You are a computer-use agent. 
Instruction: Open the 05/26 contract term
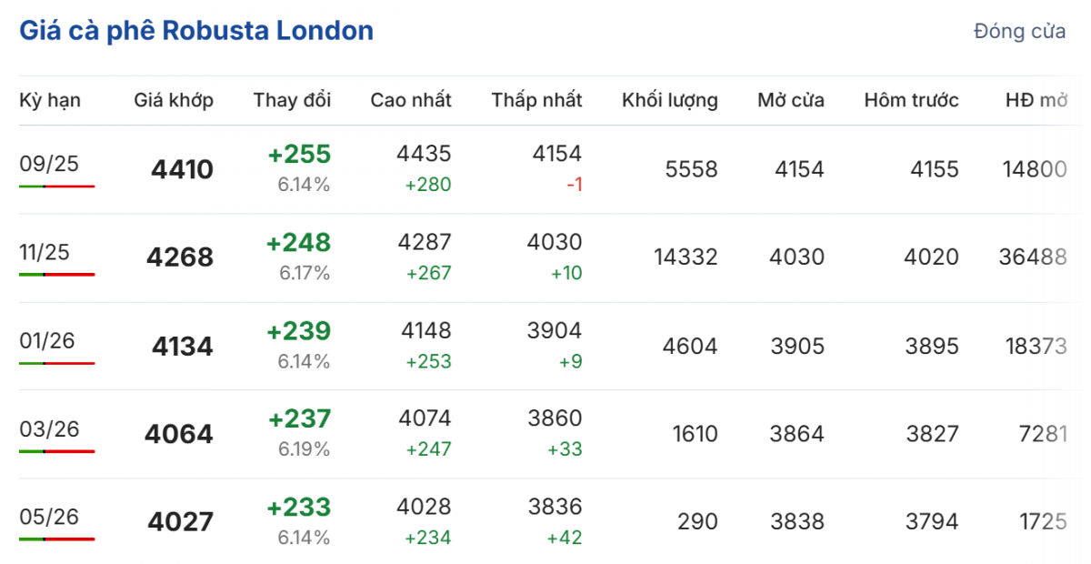click(49, 517)
